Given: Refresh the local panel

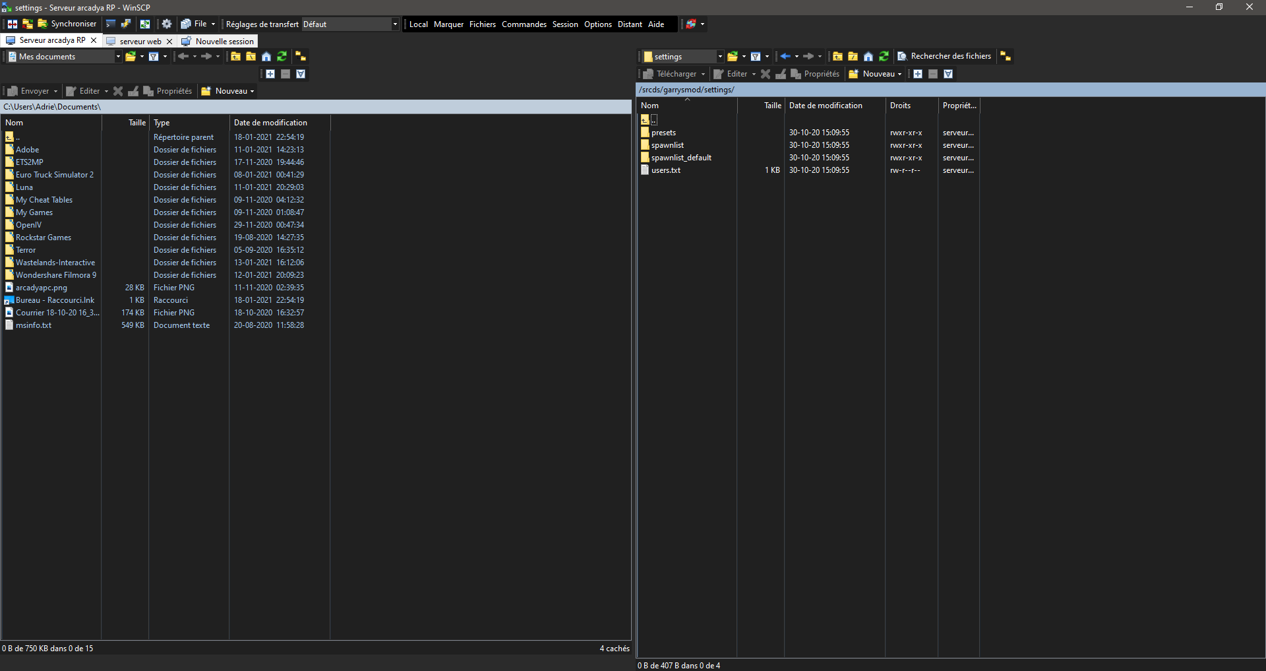Looking at the screenshot, I should (282, 57).
